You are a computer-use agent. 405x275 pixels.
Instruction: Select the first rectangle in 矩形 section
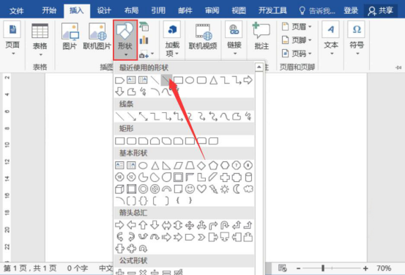point(119,141)
